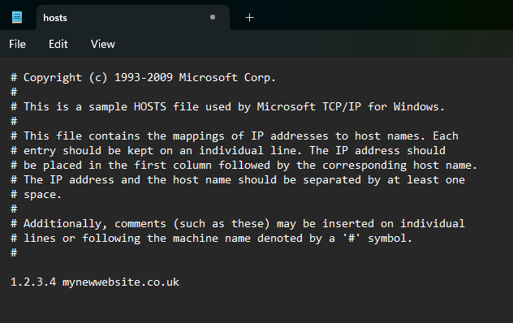Click the line starting 'The IP address and'
The image size is (513, 323).
[238, 180]
